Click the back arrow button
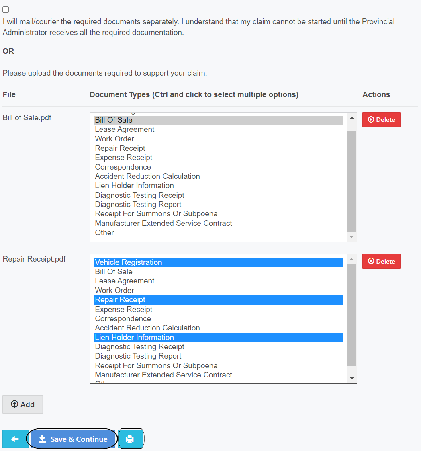The image size is (421, 451). click(15, 439)
